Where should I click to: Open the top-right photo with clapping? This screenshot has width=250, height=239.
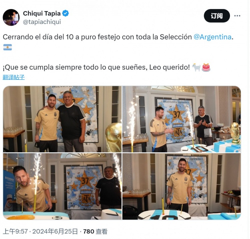coord(182,119)
